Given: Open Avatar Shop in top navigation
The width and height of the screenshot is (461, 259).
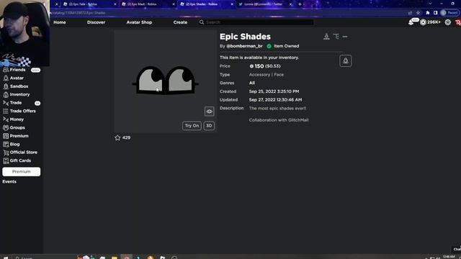Looking at the screenshot, I should click(139, 22).
